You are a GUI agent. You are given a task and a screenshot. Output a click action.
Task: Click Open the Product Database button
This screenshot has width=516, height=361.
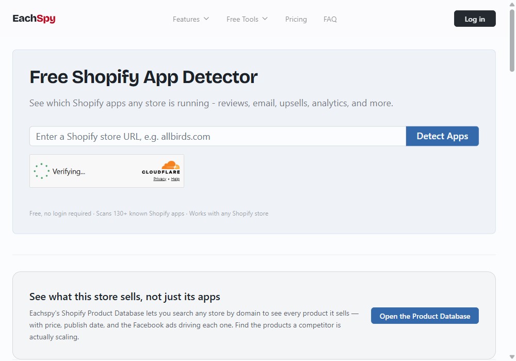click(x=425, y=316)
